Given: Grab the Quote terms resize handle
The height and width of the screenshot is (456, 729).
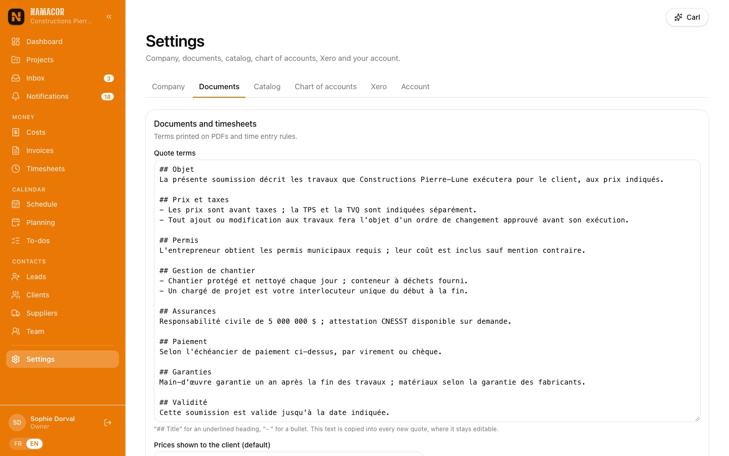Looking at the screenshot, I should (x=697, y=419).
